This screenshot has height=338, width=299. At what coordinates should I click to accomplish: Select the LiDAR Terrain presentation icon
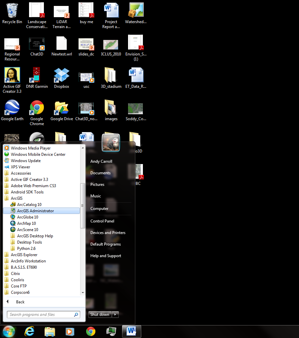click(62, 17)
